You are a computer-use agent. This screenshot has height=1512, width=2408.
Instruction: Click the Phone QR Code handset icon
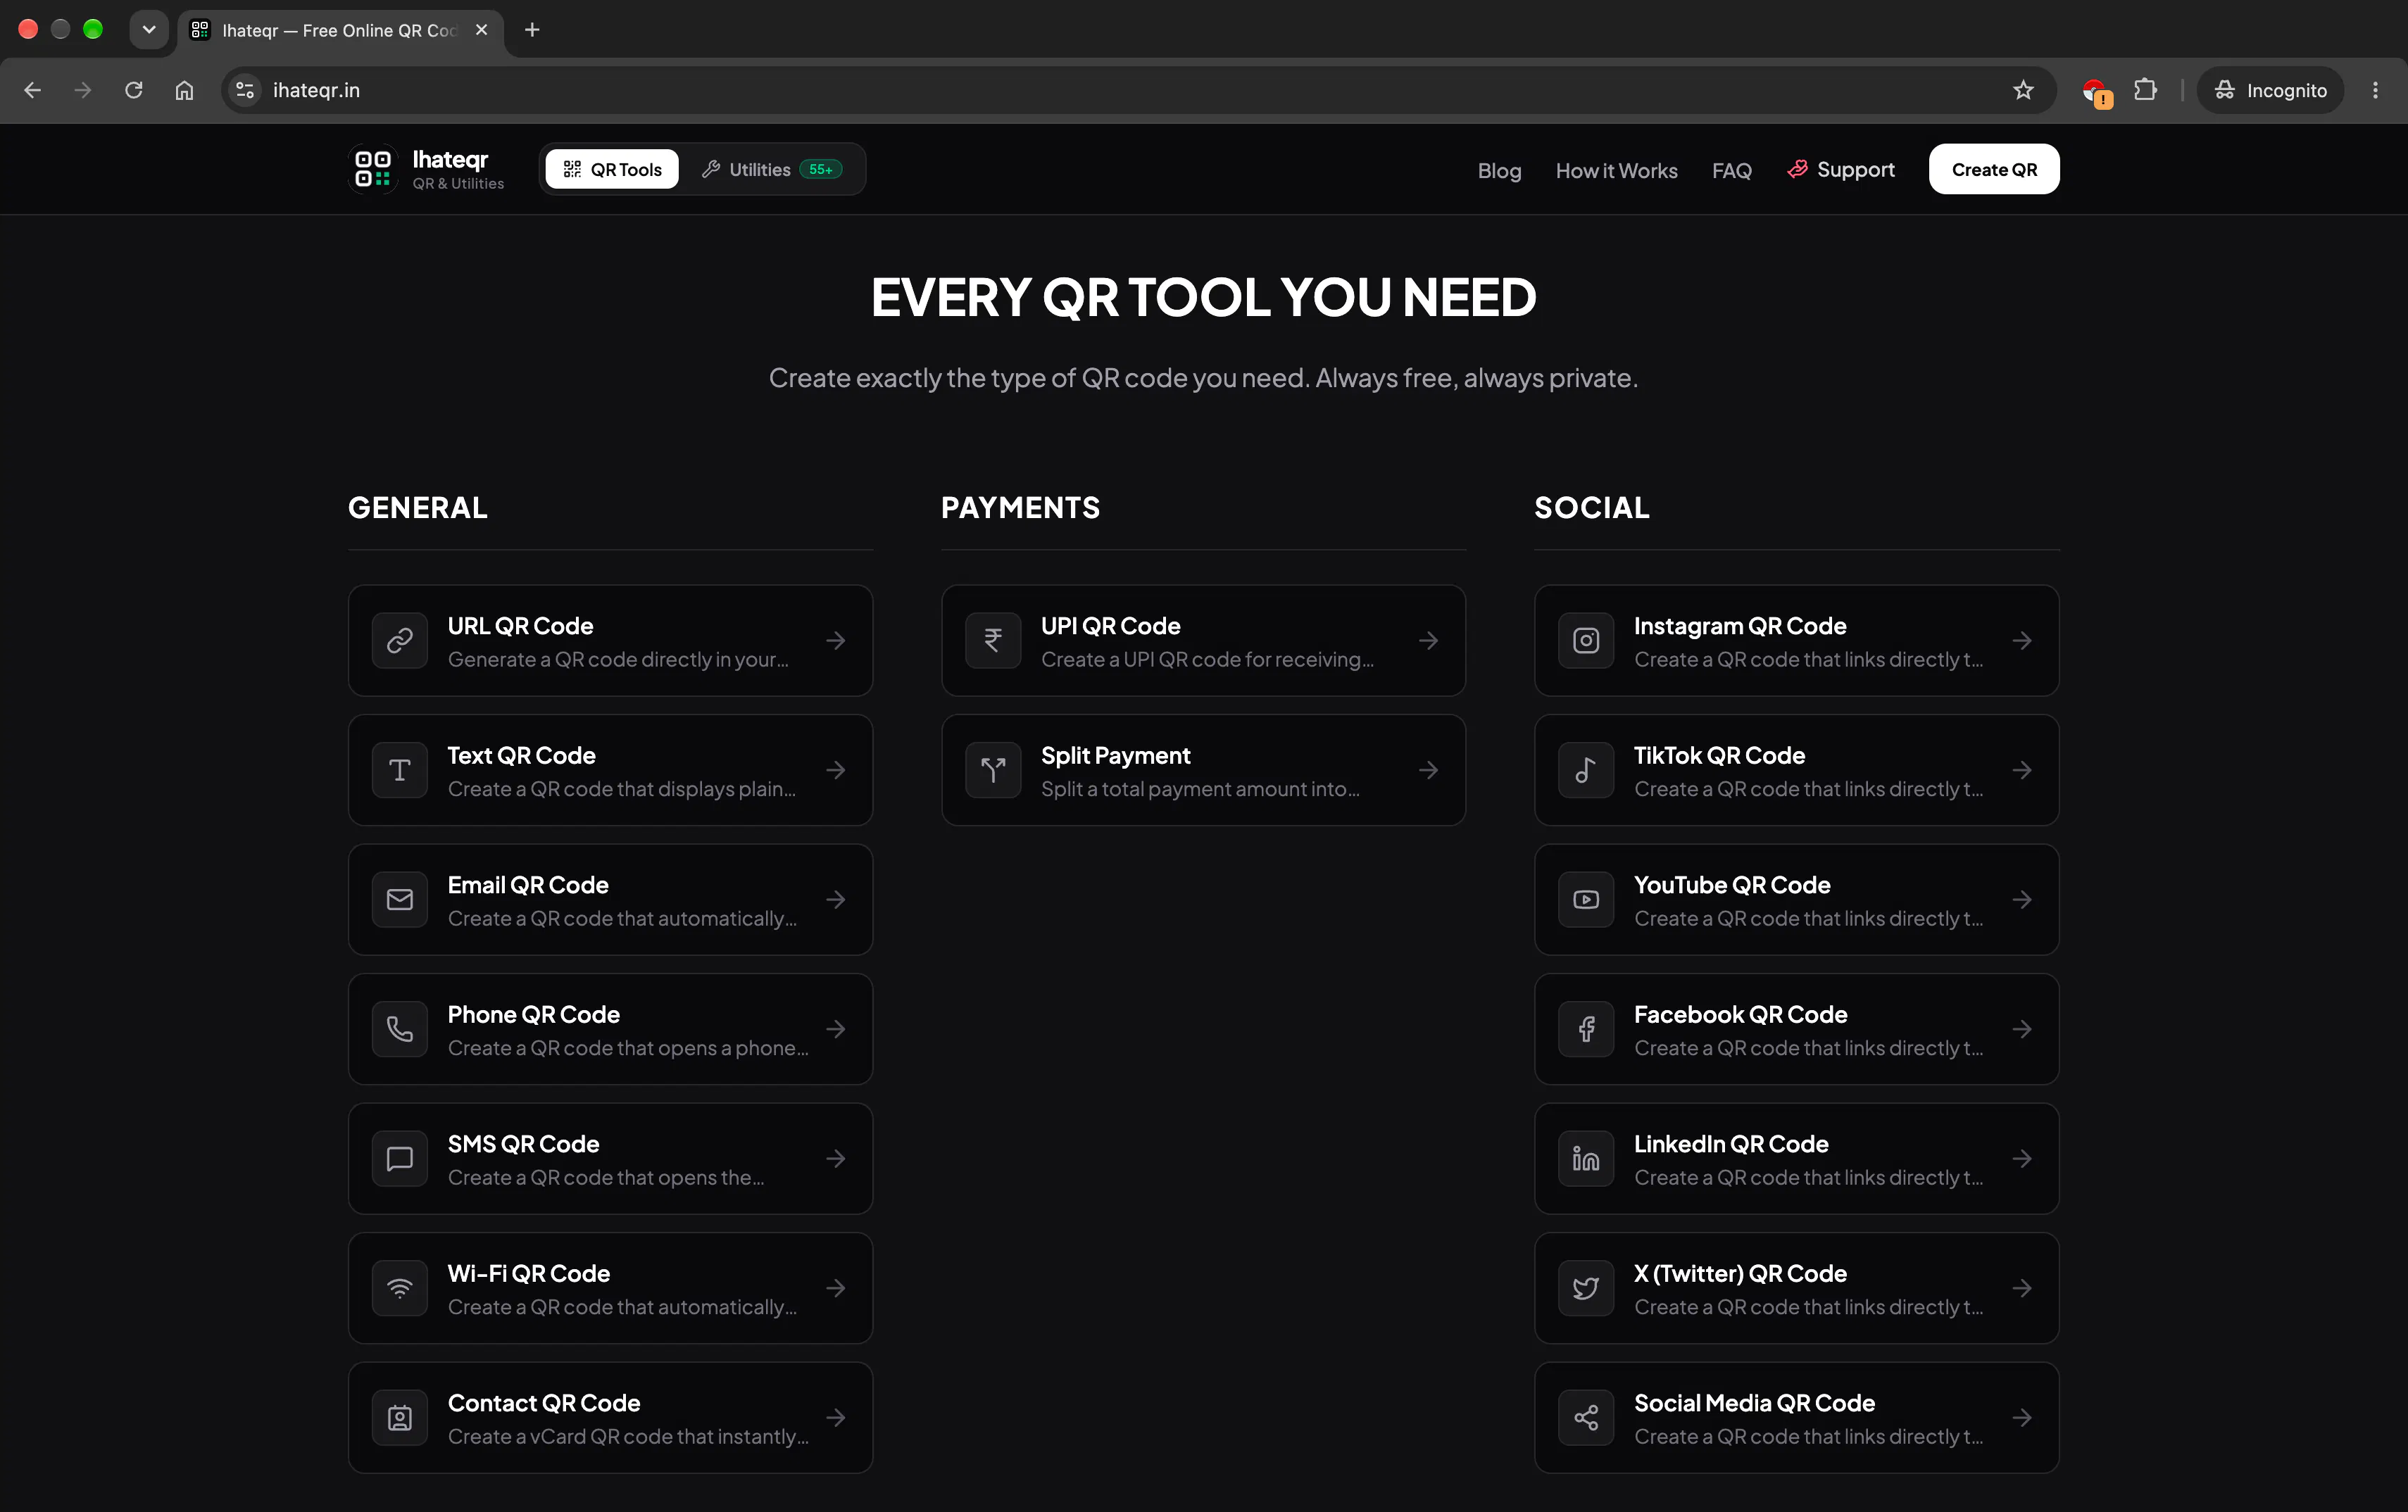[400, 1029]
